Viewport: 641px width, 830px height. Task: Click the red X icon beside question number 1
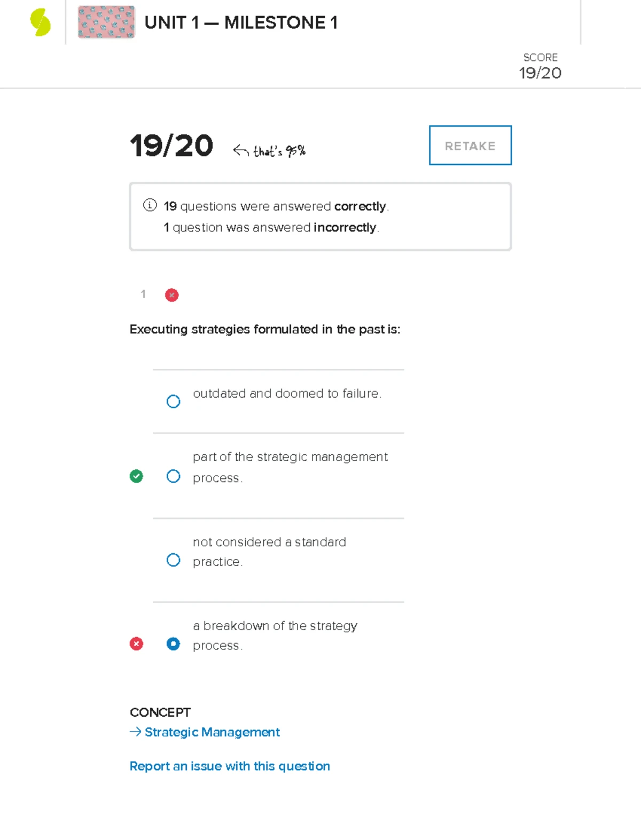point(171,295)
